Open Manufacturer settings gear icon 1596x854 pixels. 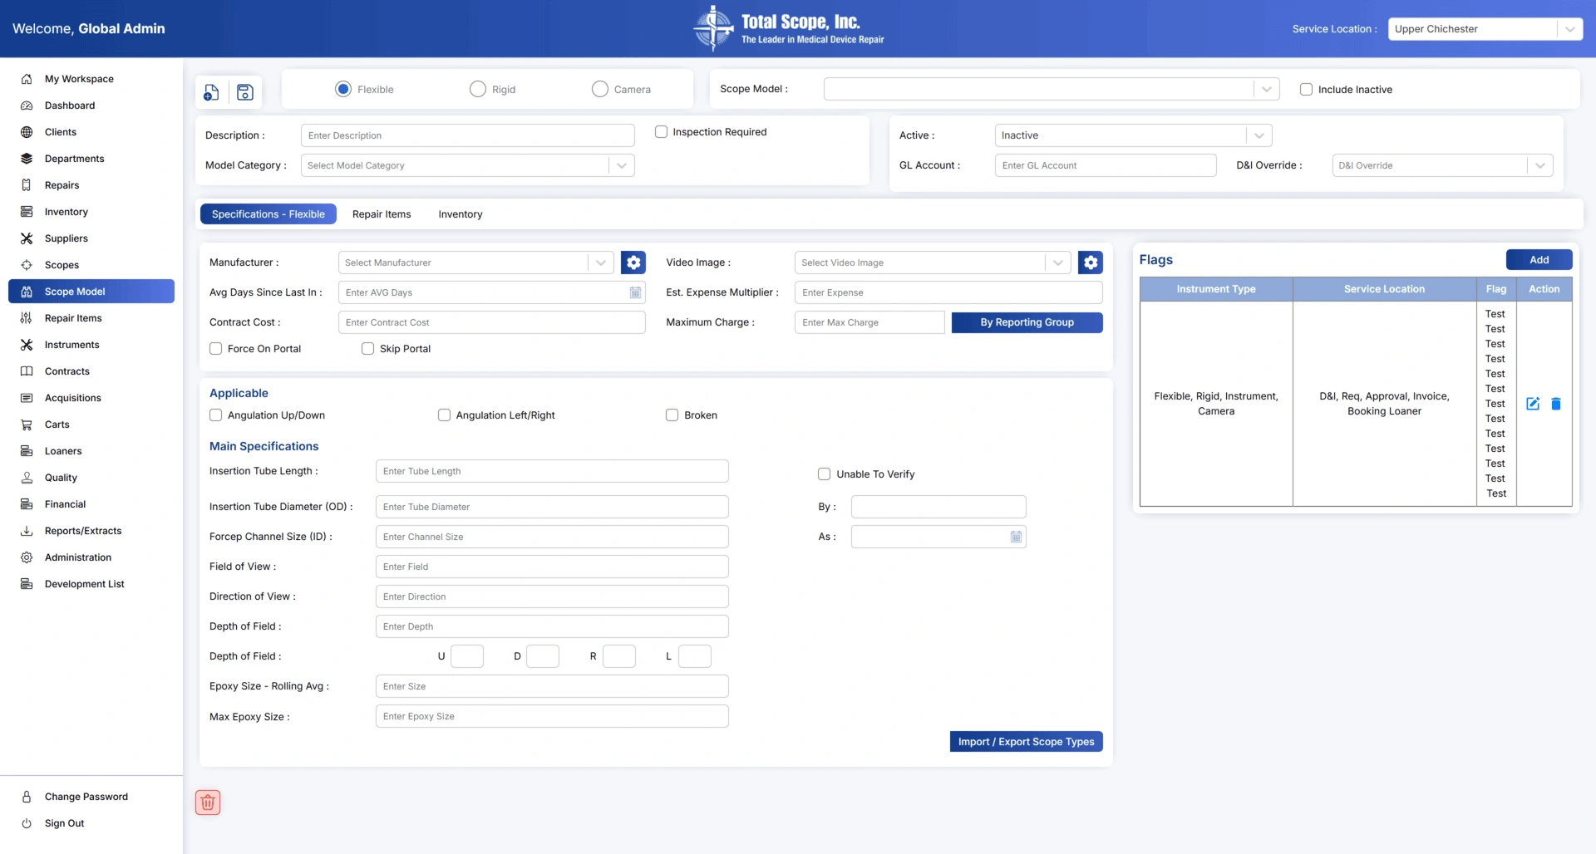click(x=633, y=263)
